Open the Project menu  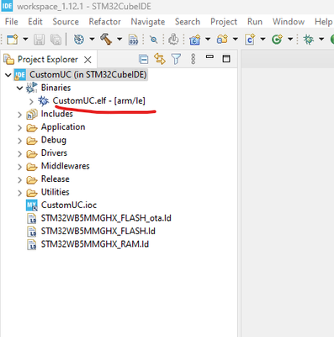coord(224,22)
